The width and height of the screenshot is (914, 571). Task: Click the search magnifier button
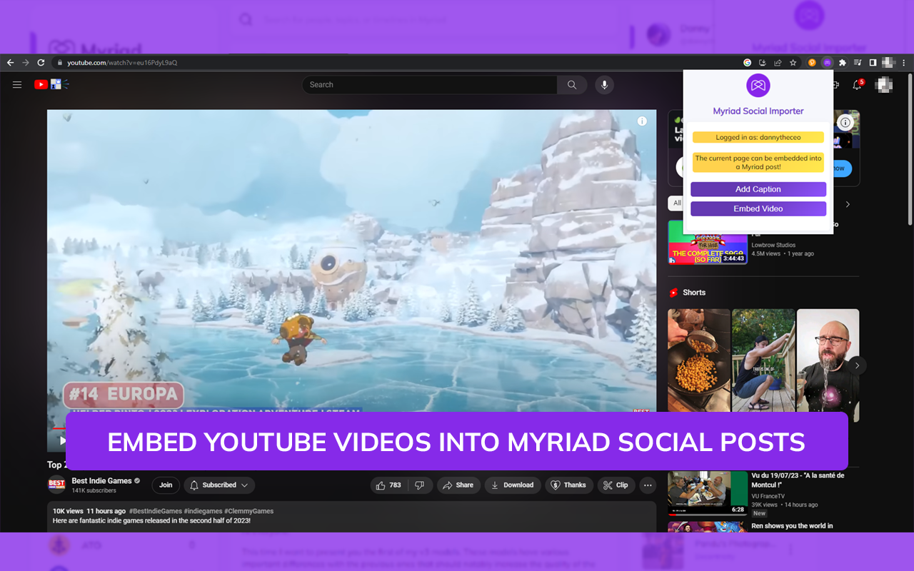[572, 85]
